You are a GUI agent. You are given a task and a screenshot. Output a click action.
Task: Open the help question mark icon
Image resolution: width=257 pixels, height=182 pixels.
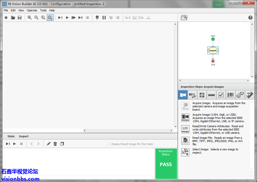tap(250, 18)
